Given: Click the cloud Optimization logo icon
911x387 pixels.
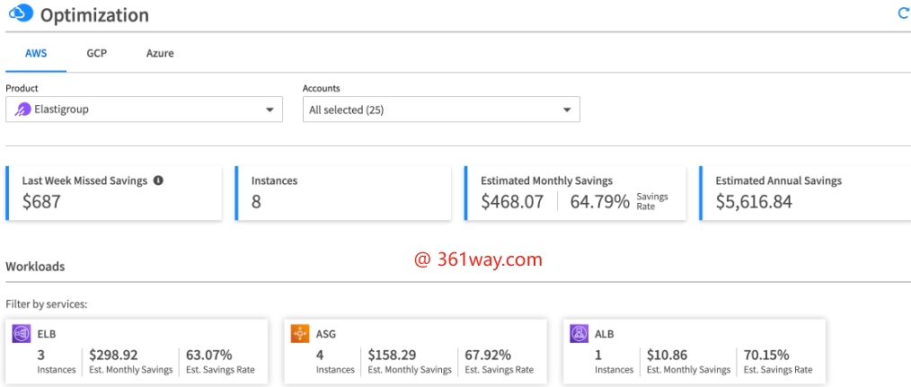Looking at the screenshot, I should (x=20, y=14).
